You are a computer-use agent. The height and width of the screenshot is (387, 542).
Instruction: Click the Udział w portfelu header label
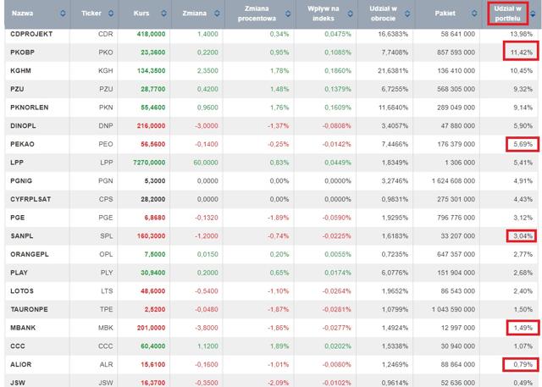pyautogui.click(x=509, y=14)
